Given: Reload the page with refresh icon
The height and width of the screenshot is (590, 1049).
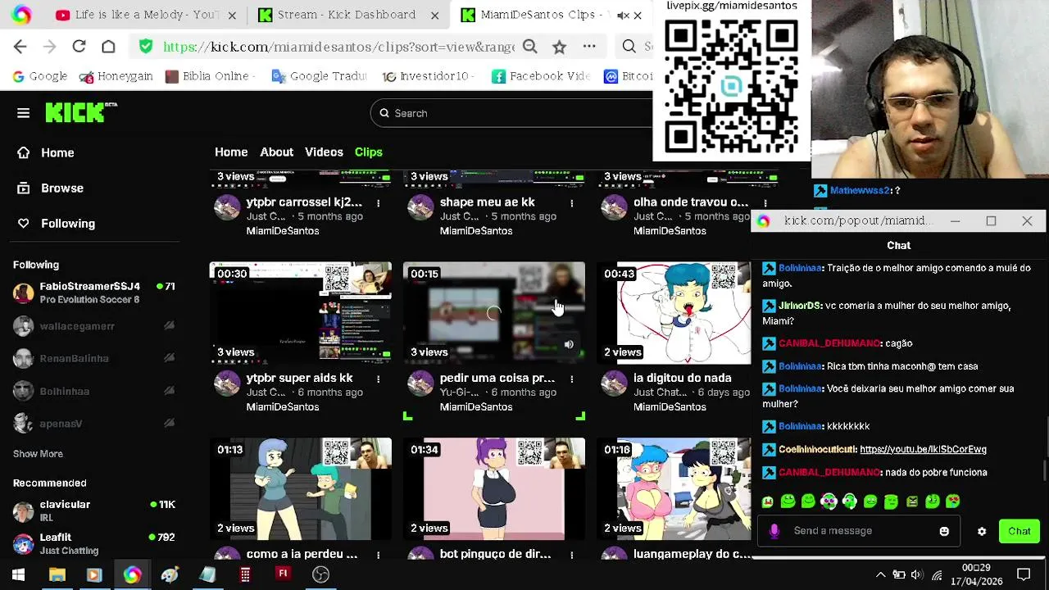Looking at the screenshot, I should [x=79, y=47].
